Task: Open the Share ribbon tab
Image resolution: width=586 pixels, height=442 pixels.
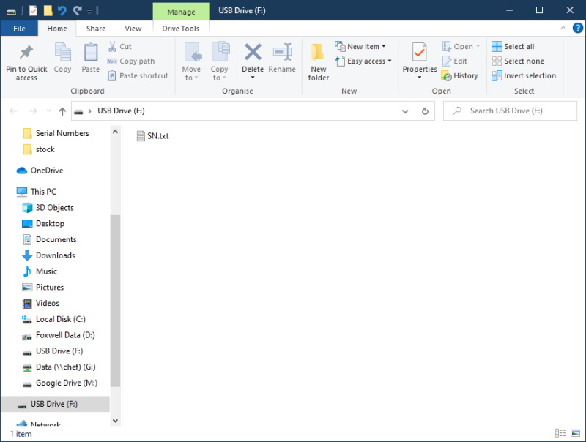Action: (96, 29)
